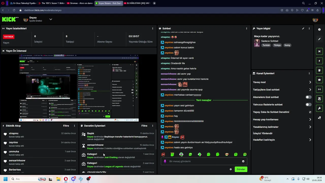This screenshot has width=325, height=183.
Task: Toggle Yalnızca ifadelerle sohbet switch
Action: [x=308, y=104]
